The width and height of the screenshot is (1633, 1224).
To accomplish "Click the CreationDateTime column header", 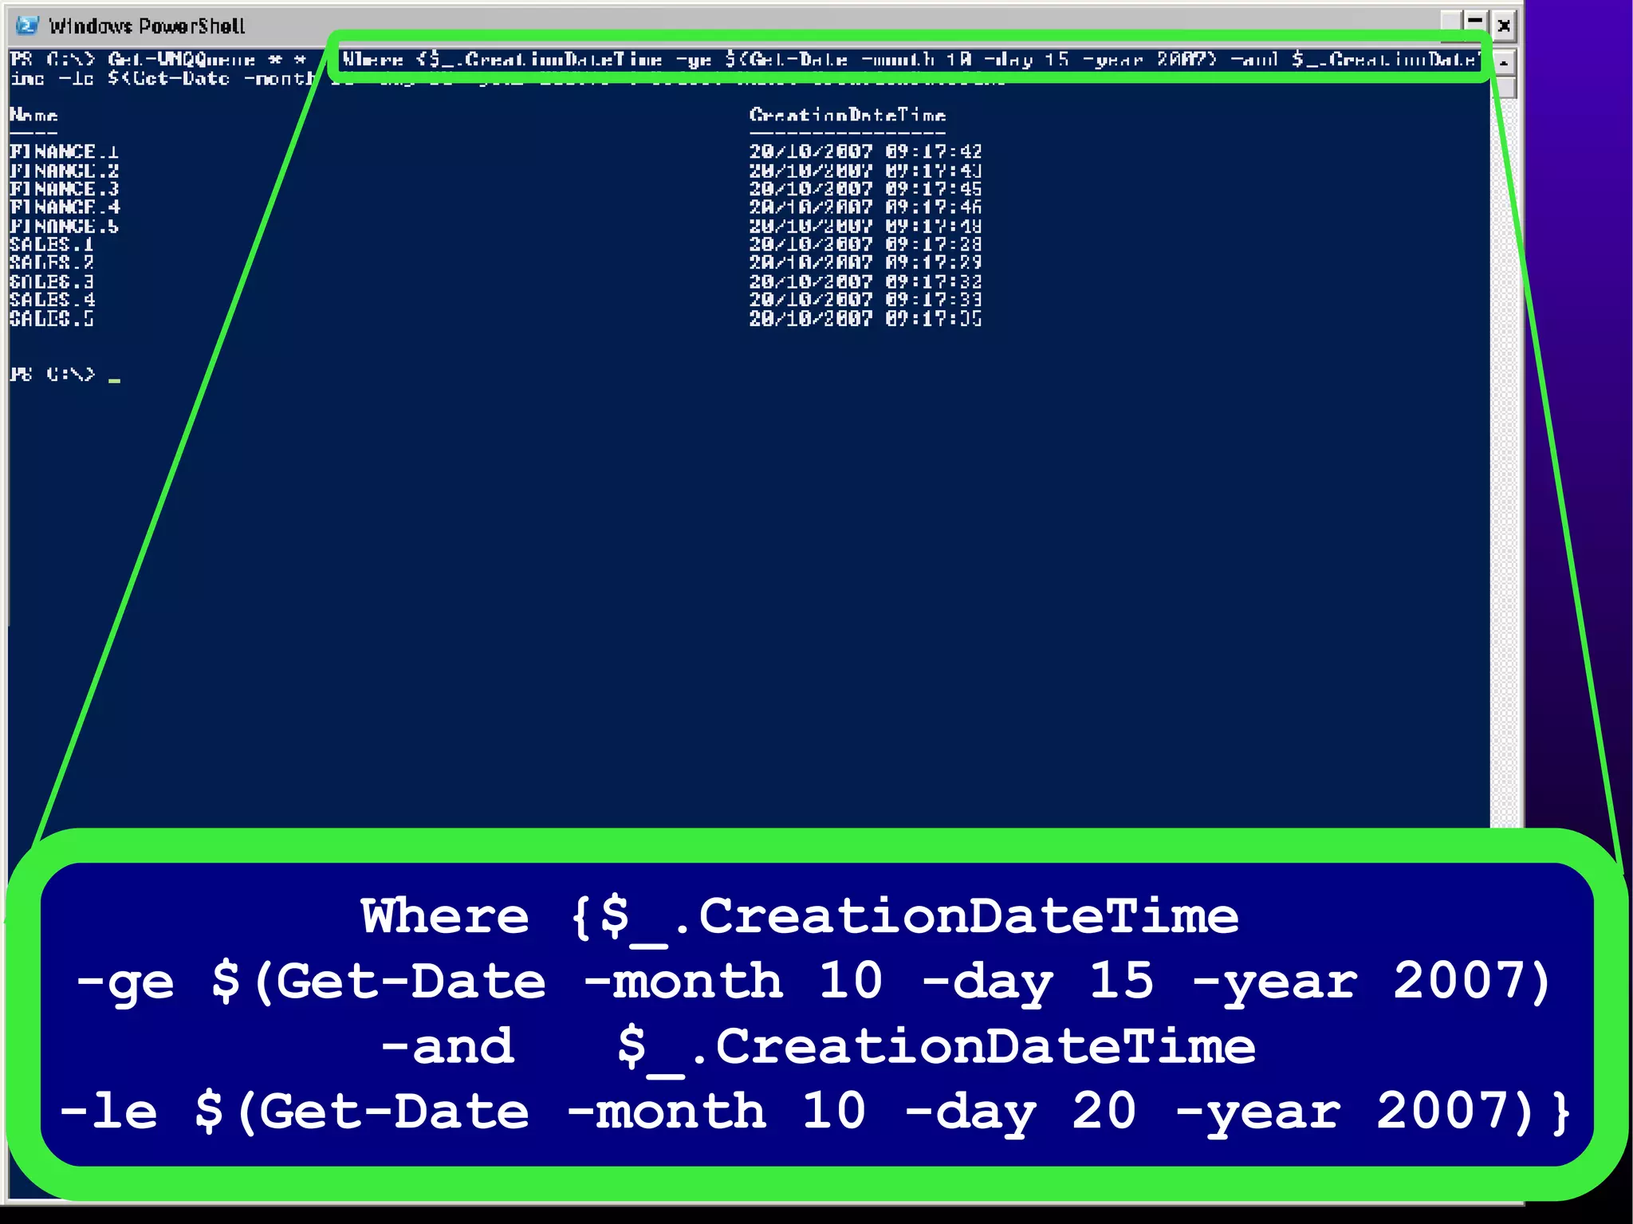I will (x=847, y=116).
